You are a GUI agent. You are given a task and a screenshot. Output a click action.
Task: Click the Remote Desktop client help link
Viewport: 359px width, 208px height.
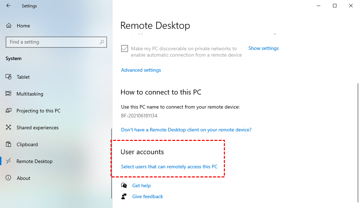click(x=186, y=130)
